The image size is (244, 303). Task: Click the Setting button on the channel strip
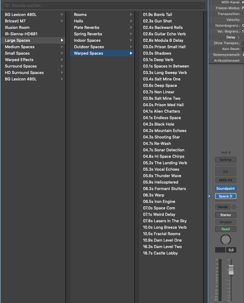tap(226, 160)
